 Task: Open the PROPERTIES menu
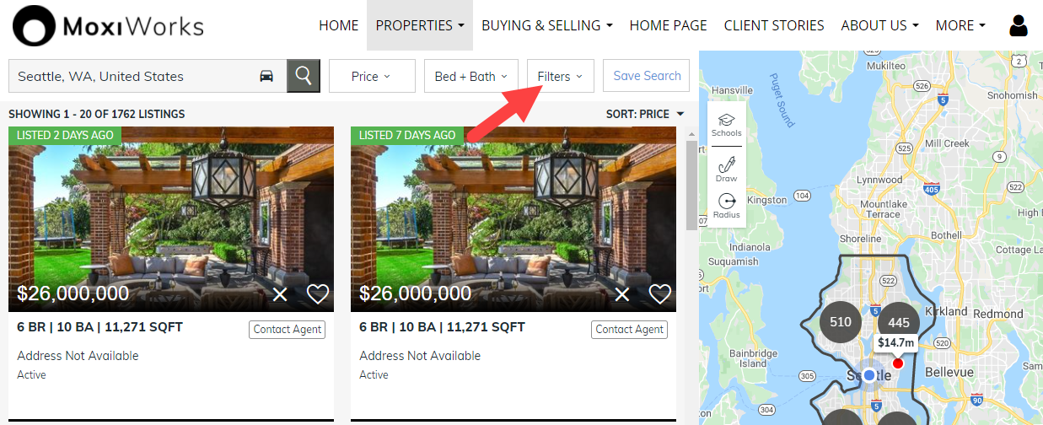tap(420, 25)
